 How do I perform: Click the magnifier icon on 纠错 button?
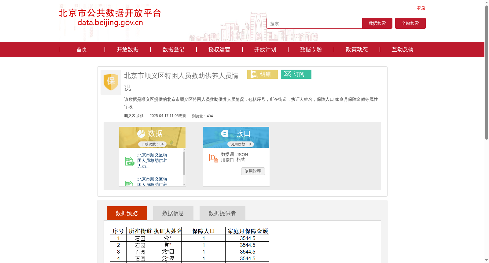click(x=254, y=74)
